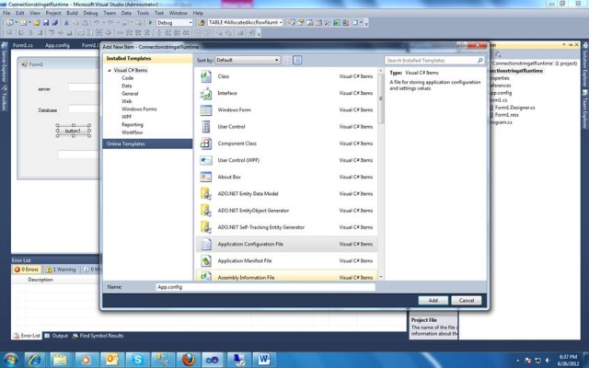Click the Cancel button in dialog
The height and width of the screenshot is (368, 589).
[467, 301]
